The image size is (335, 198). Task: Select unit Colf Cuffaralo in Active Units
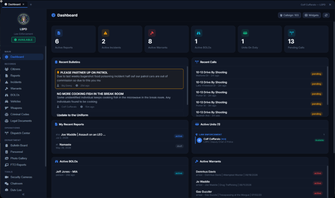click(260, 140)
